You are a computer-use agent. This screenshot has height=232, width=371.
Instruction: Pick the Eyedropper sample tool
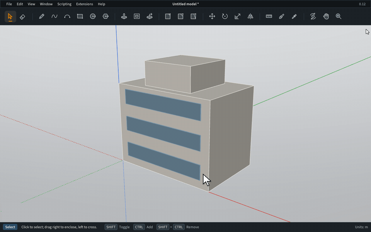tap(294, 16)
